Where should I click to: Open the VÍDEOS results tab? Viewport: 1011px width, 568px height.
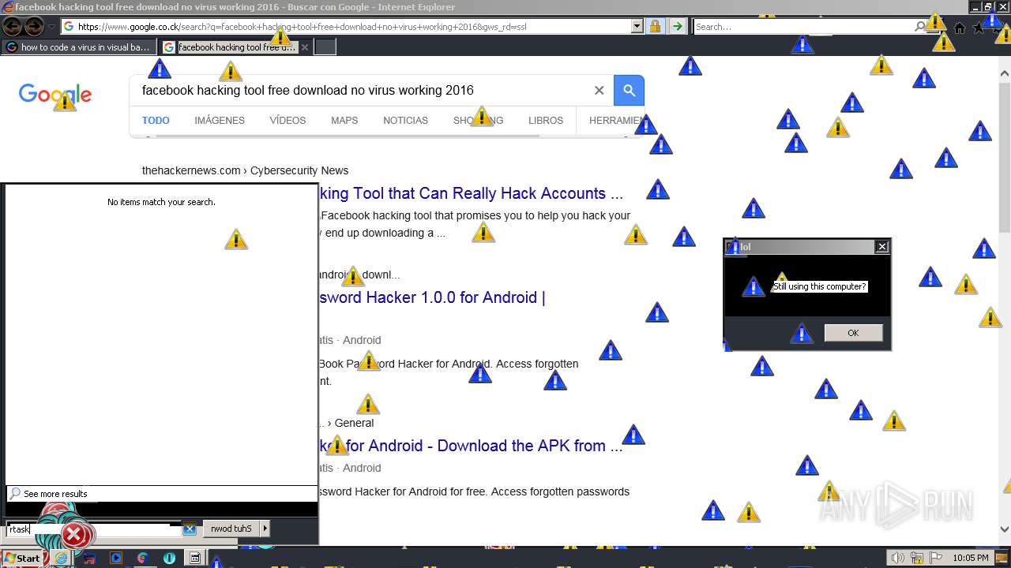[288, 121]
